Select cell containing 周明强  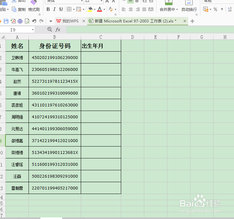point(17,117)
